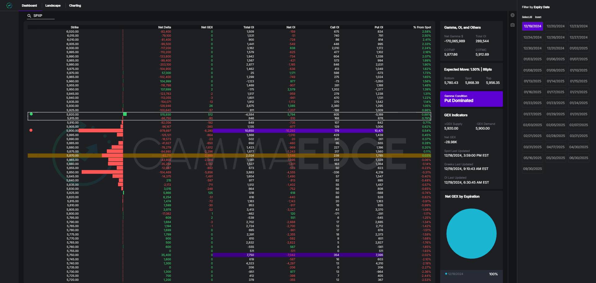Sort by the Strike column header

pyautogui.click(x=74, y=27)
